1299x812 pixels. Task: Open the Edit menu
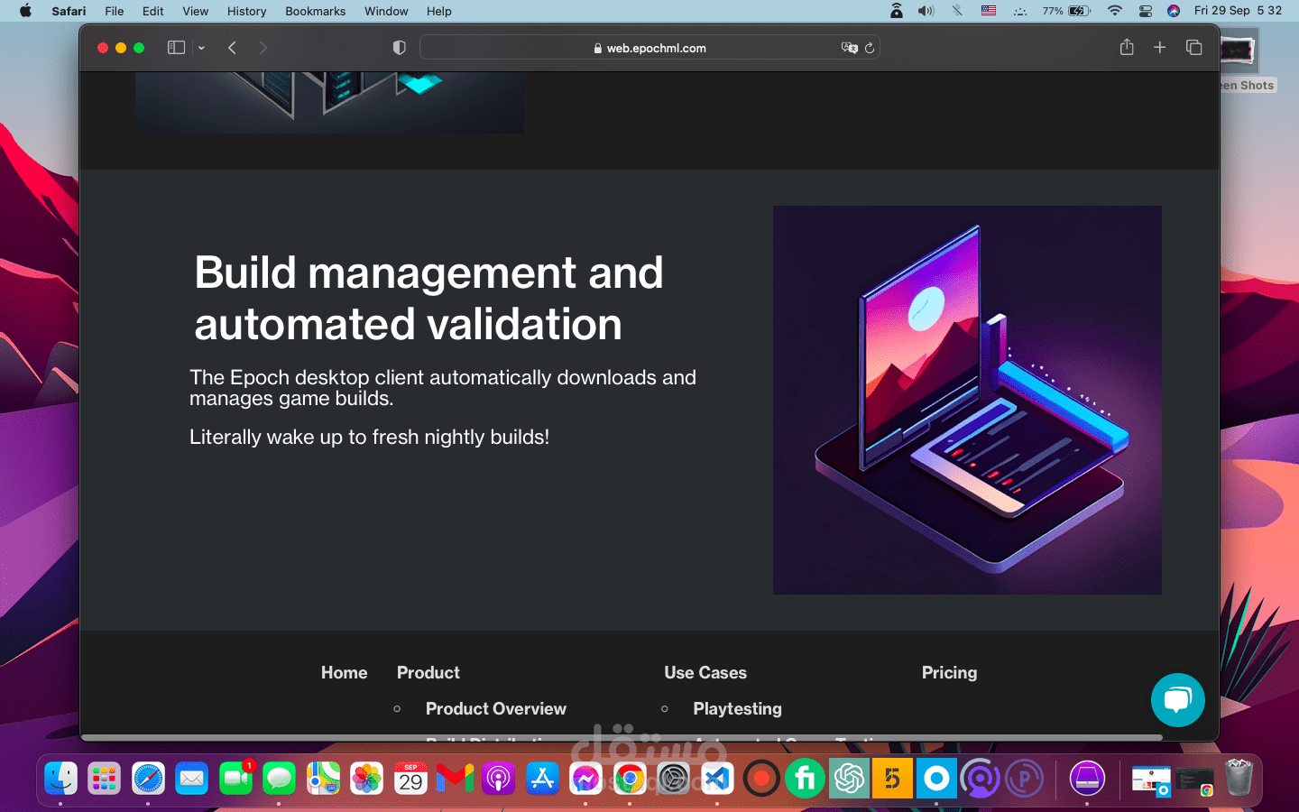(153, 11)
